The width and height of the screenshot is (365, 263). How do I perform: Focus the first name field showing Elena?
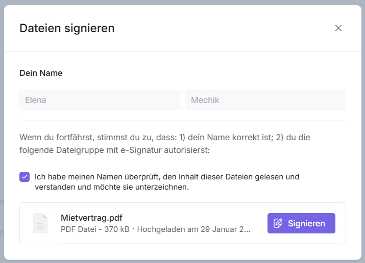point(100,100)
